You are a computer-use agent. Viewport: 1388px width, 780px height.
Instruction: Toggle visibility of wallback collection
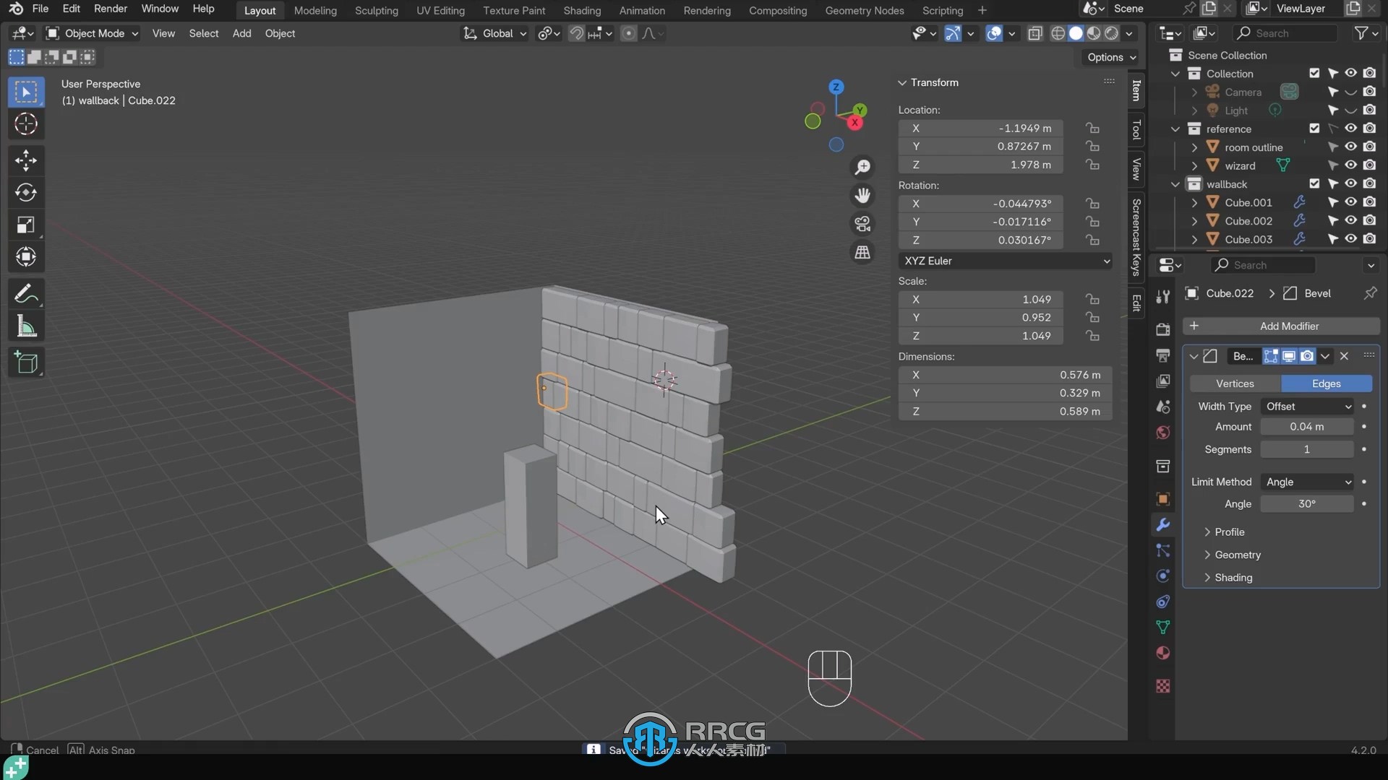[1351, 184]
